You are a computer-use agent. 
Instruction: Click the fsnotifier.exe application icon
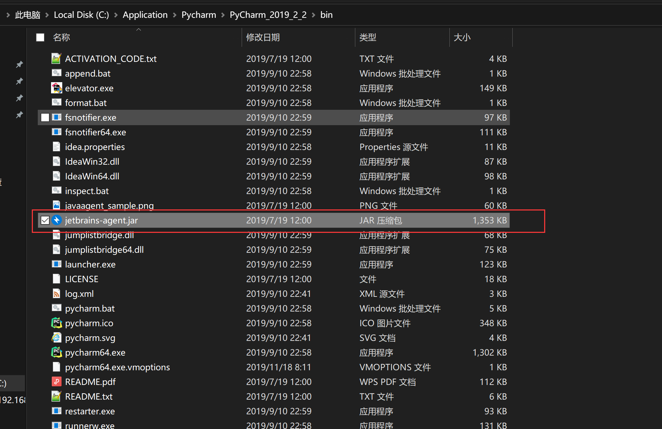coord(56,117)
